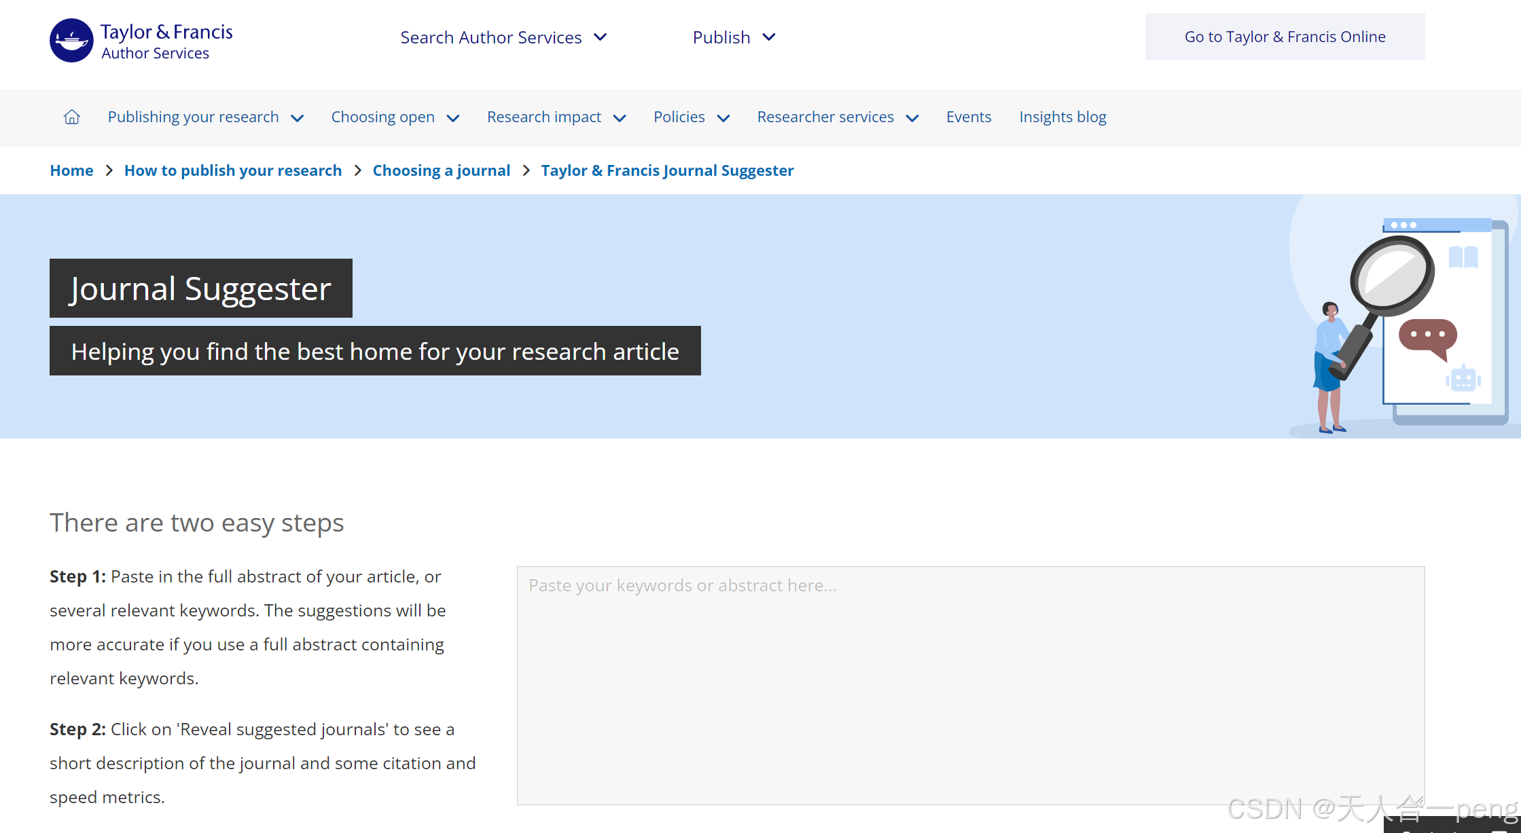Image resolution: width=1521 pixels, height=833 pixels.
Task: Click the magnifying glass illustration
Action: point(1392,276)
